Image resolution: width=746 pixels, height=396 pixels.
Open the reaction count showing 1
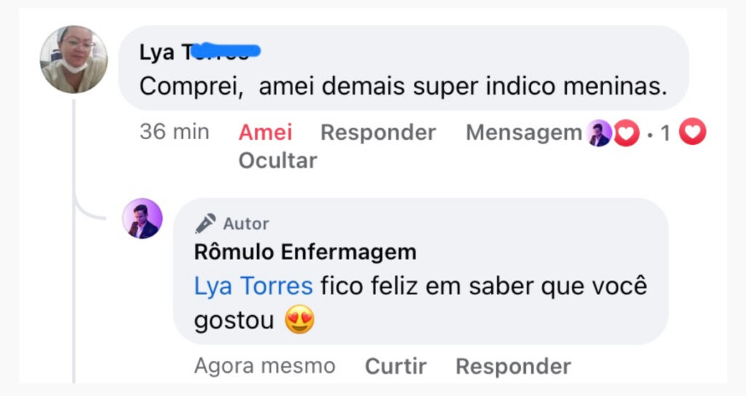[665, 133]
